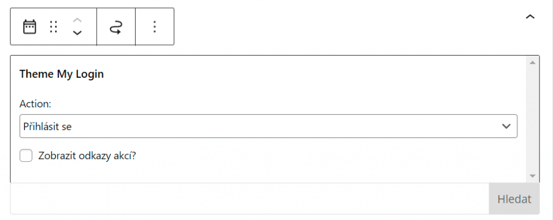Enable the Zobrazit odkazy akcí checkbox
This screenshot has height=220, width=553.
click(x=26, y=156)
